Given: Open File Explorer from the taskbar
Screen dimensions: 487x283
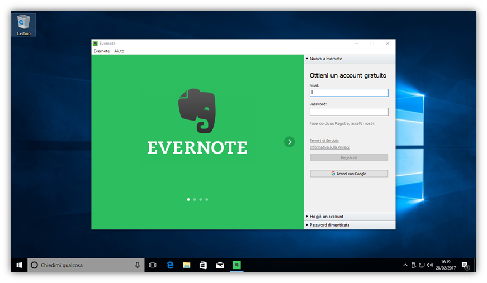Looking at the screenshot, I should [x=186, y=265].
